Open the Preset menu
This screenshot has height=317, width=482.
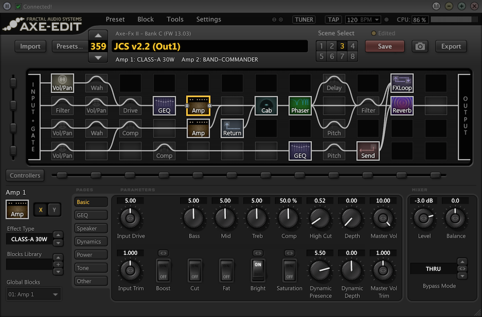tap(115, 19)
